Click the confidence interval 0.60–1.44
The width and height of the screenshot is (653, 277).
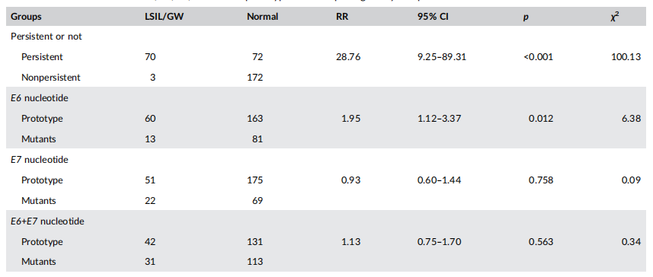tap(440, 180)
